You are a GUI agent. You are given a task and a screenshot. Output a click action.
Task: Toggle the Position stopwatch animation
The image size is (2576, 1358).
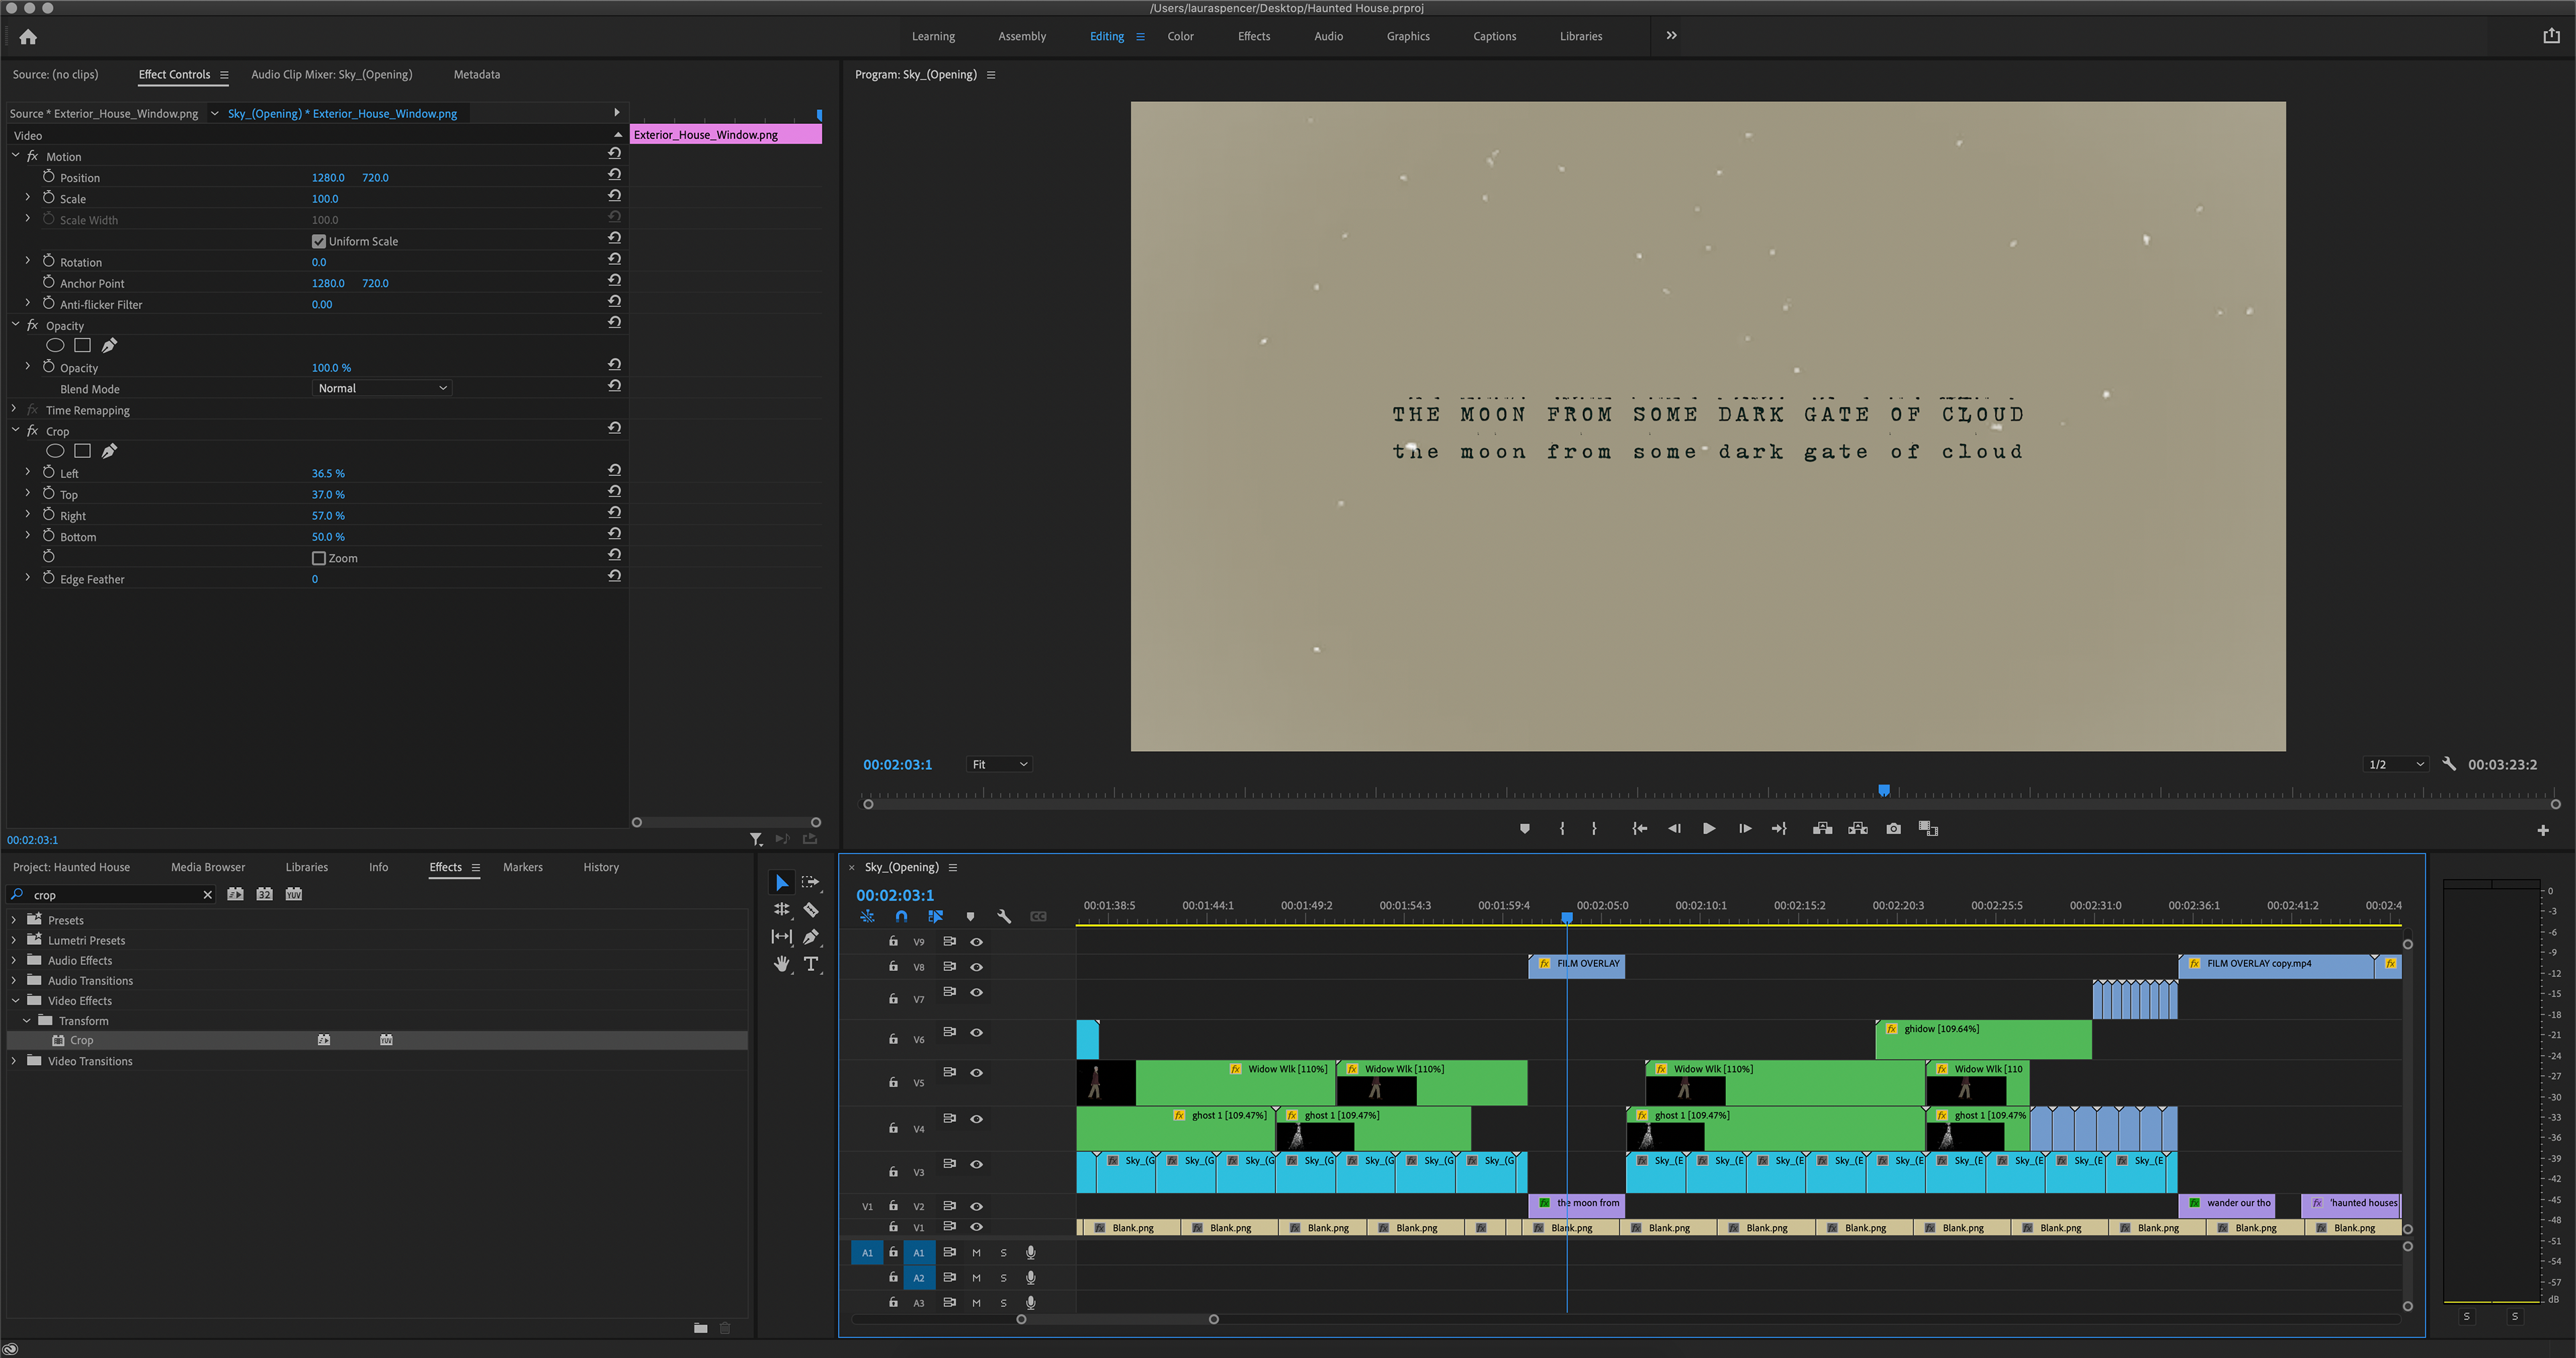(x=48, y=176)
